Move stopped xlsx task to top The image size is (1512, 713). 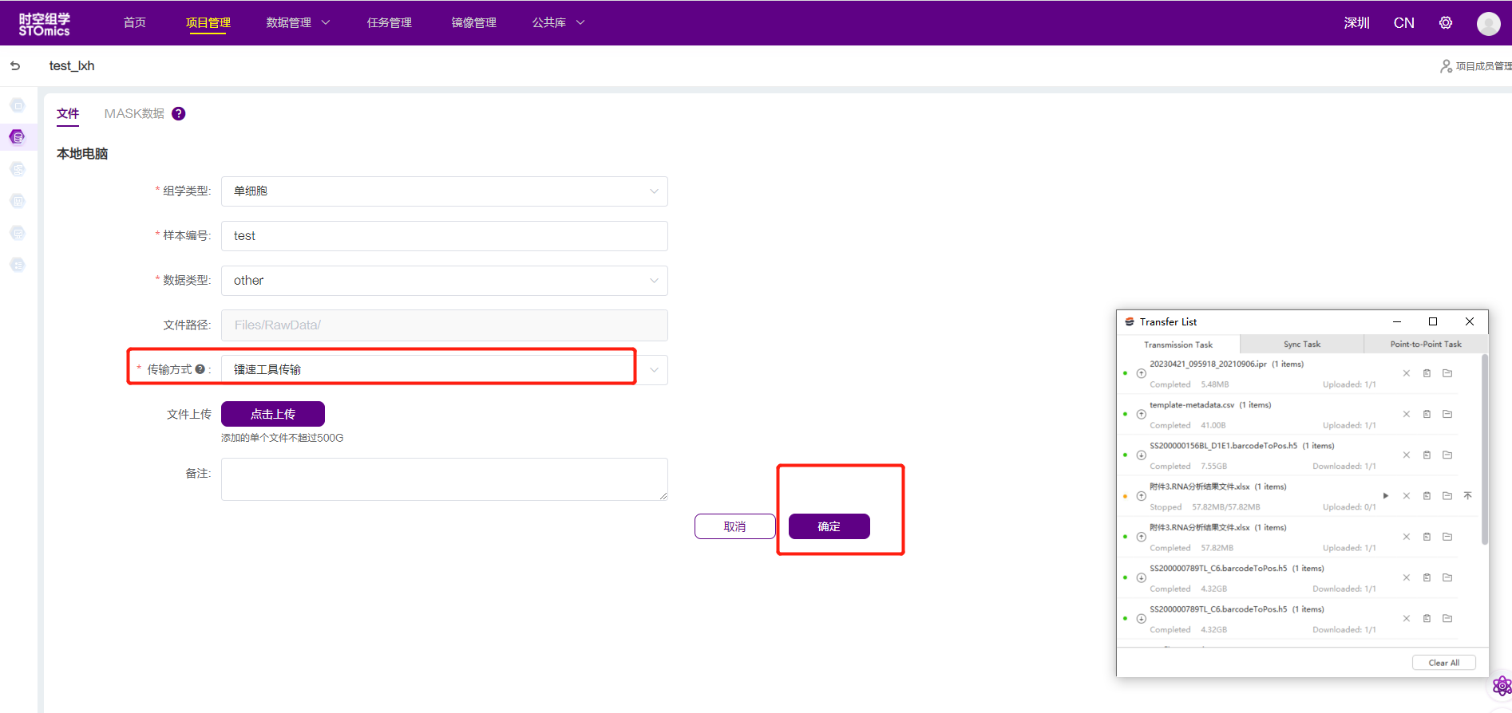tap(1467, 496)
